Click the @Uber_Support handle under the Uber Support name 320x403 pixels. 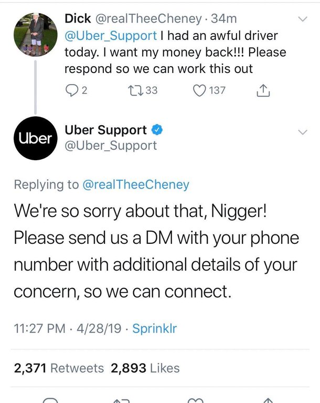click(x=110, y=146)
